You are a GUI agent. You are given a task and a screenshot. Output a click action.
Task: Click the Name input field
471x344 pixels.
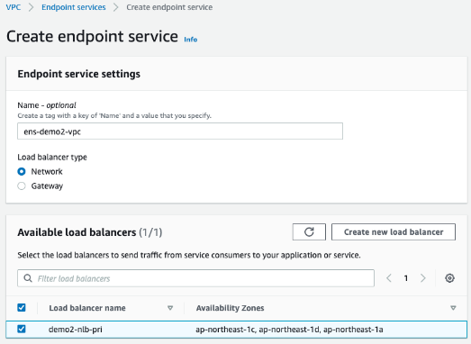(180, 131)
